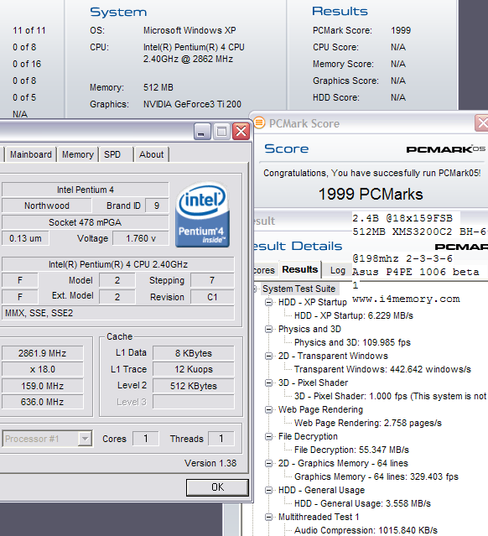488x536 pixels.
Task: Click the Revision field showing C1
Action: point(212,297)
